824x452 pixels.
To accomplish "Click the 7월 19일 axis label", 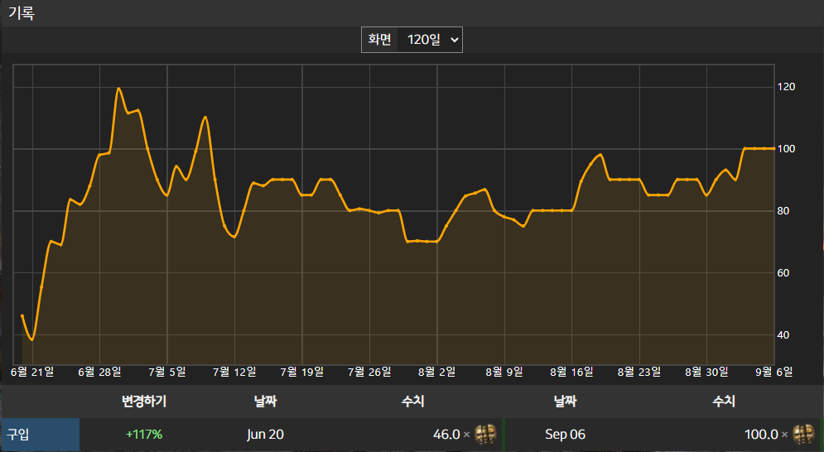I will click(x=301, y=372).
